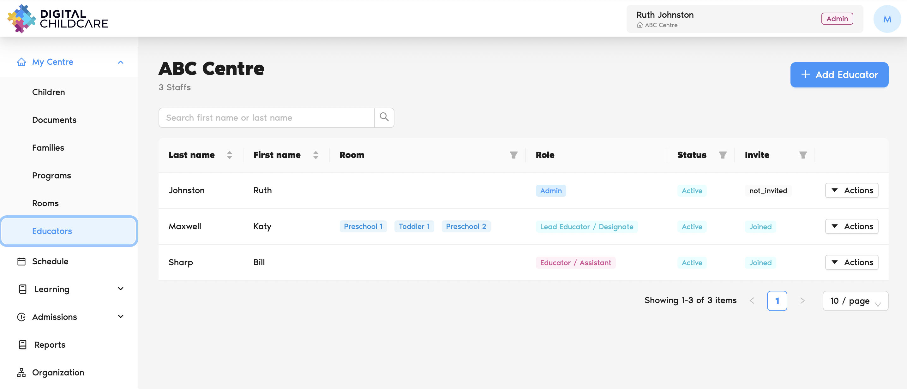Open the Invite column filter icon

pos(803,155)
